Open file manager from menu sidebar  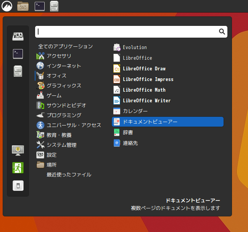(18, 71)
